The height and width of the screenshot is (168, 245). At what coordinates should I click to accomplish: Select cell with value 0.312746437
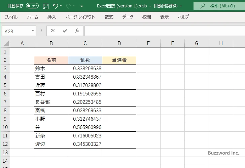click(x=85, y=119)
